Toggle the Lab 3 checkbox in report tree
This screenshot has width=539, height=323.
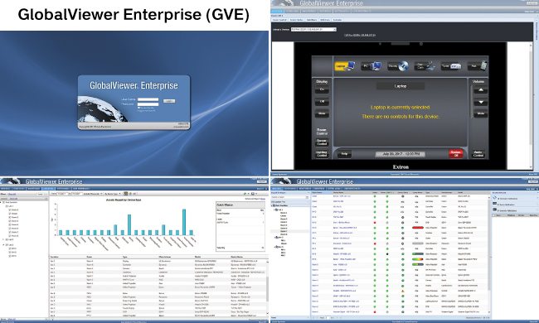coord(7,245)
